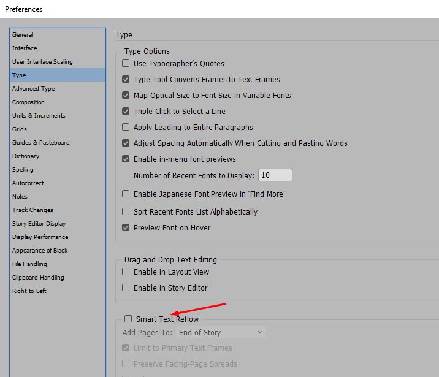
Task: Enable drag and drop in Layout View
Action: [126, 272]
